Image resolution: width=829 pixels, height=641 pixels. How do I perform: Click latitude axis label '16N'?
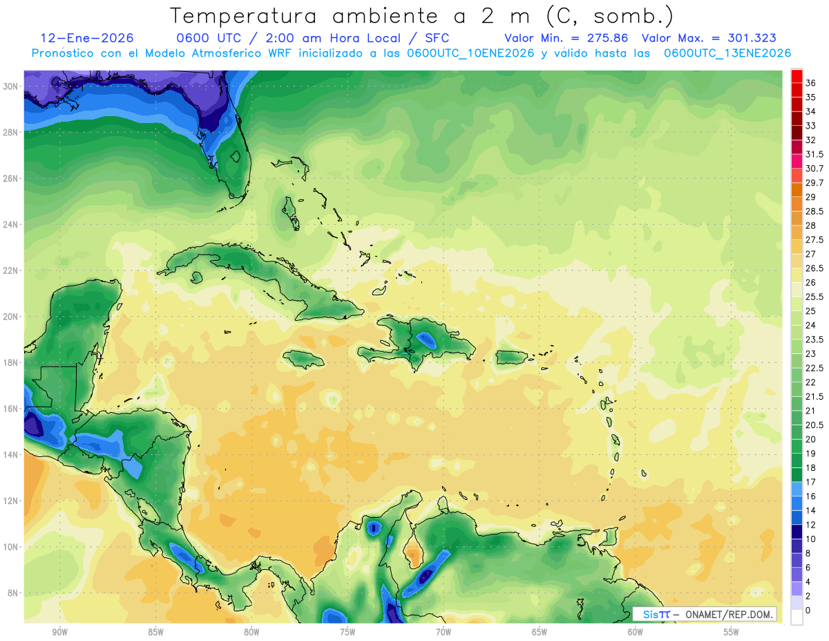tap(10, 409)
